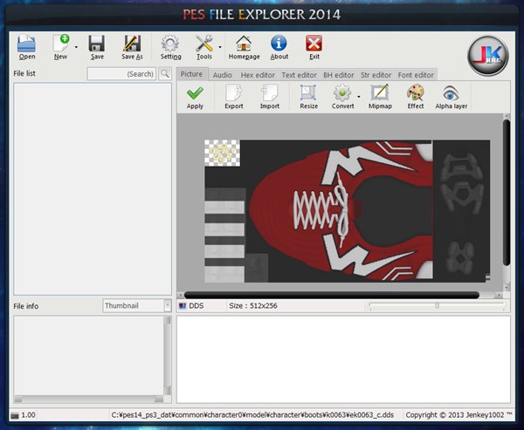Adjust the image zoom slider

pos(437,305)
